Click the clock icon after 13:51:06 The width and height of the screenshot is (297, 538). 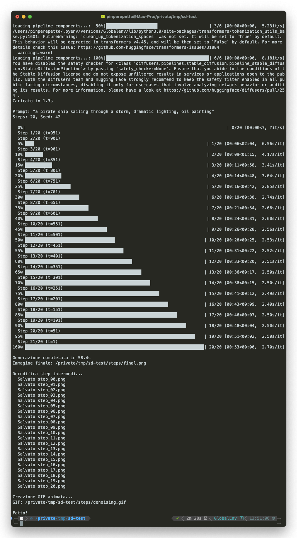pos(273,518)
